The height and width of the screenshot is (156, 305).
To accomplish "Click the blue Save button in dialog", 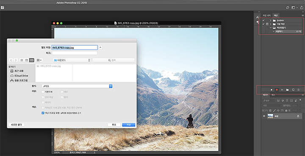I will coord(129,125).
